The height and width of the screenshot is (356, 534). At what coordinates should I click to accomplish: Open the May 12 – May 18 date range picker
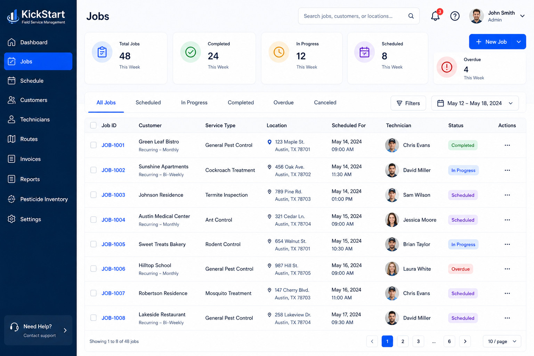click(475, 103)
